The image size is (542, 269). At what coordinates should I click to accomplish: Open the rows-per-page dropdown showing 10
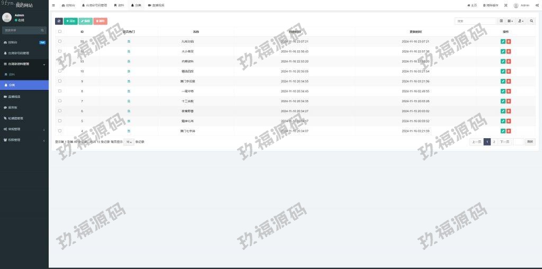(129, 142)
